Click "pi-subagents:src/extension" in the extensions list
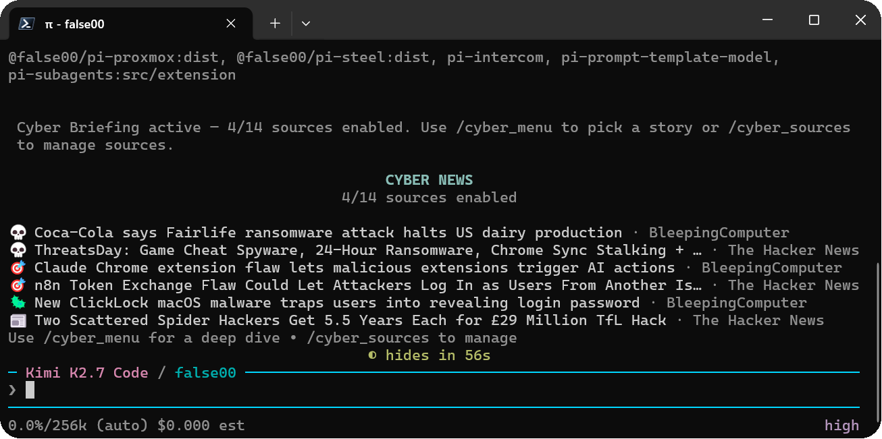This screenshot has width=882, height=439. coord(122,75)
